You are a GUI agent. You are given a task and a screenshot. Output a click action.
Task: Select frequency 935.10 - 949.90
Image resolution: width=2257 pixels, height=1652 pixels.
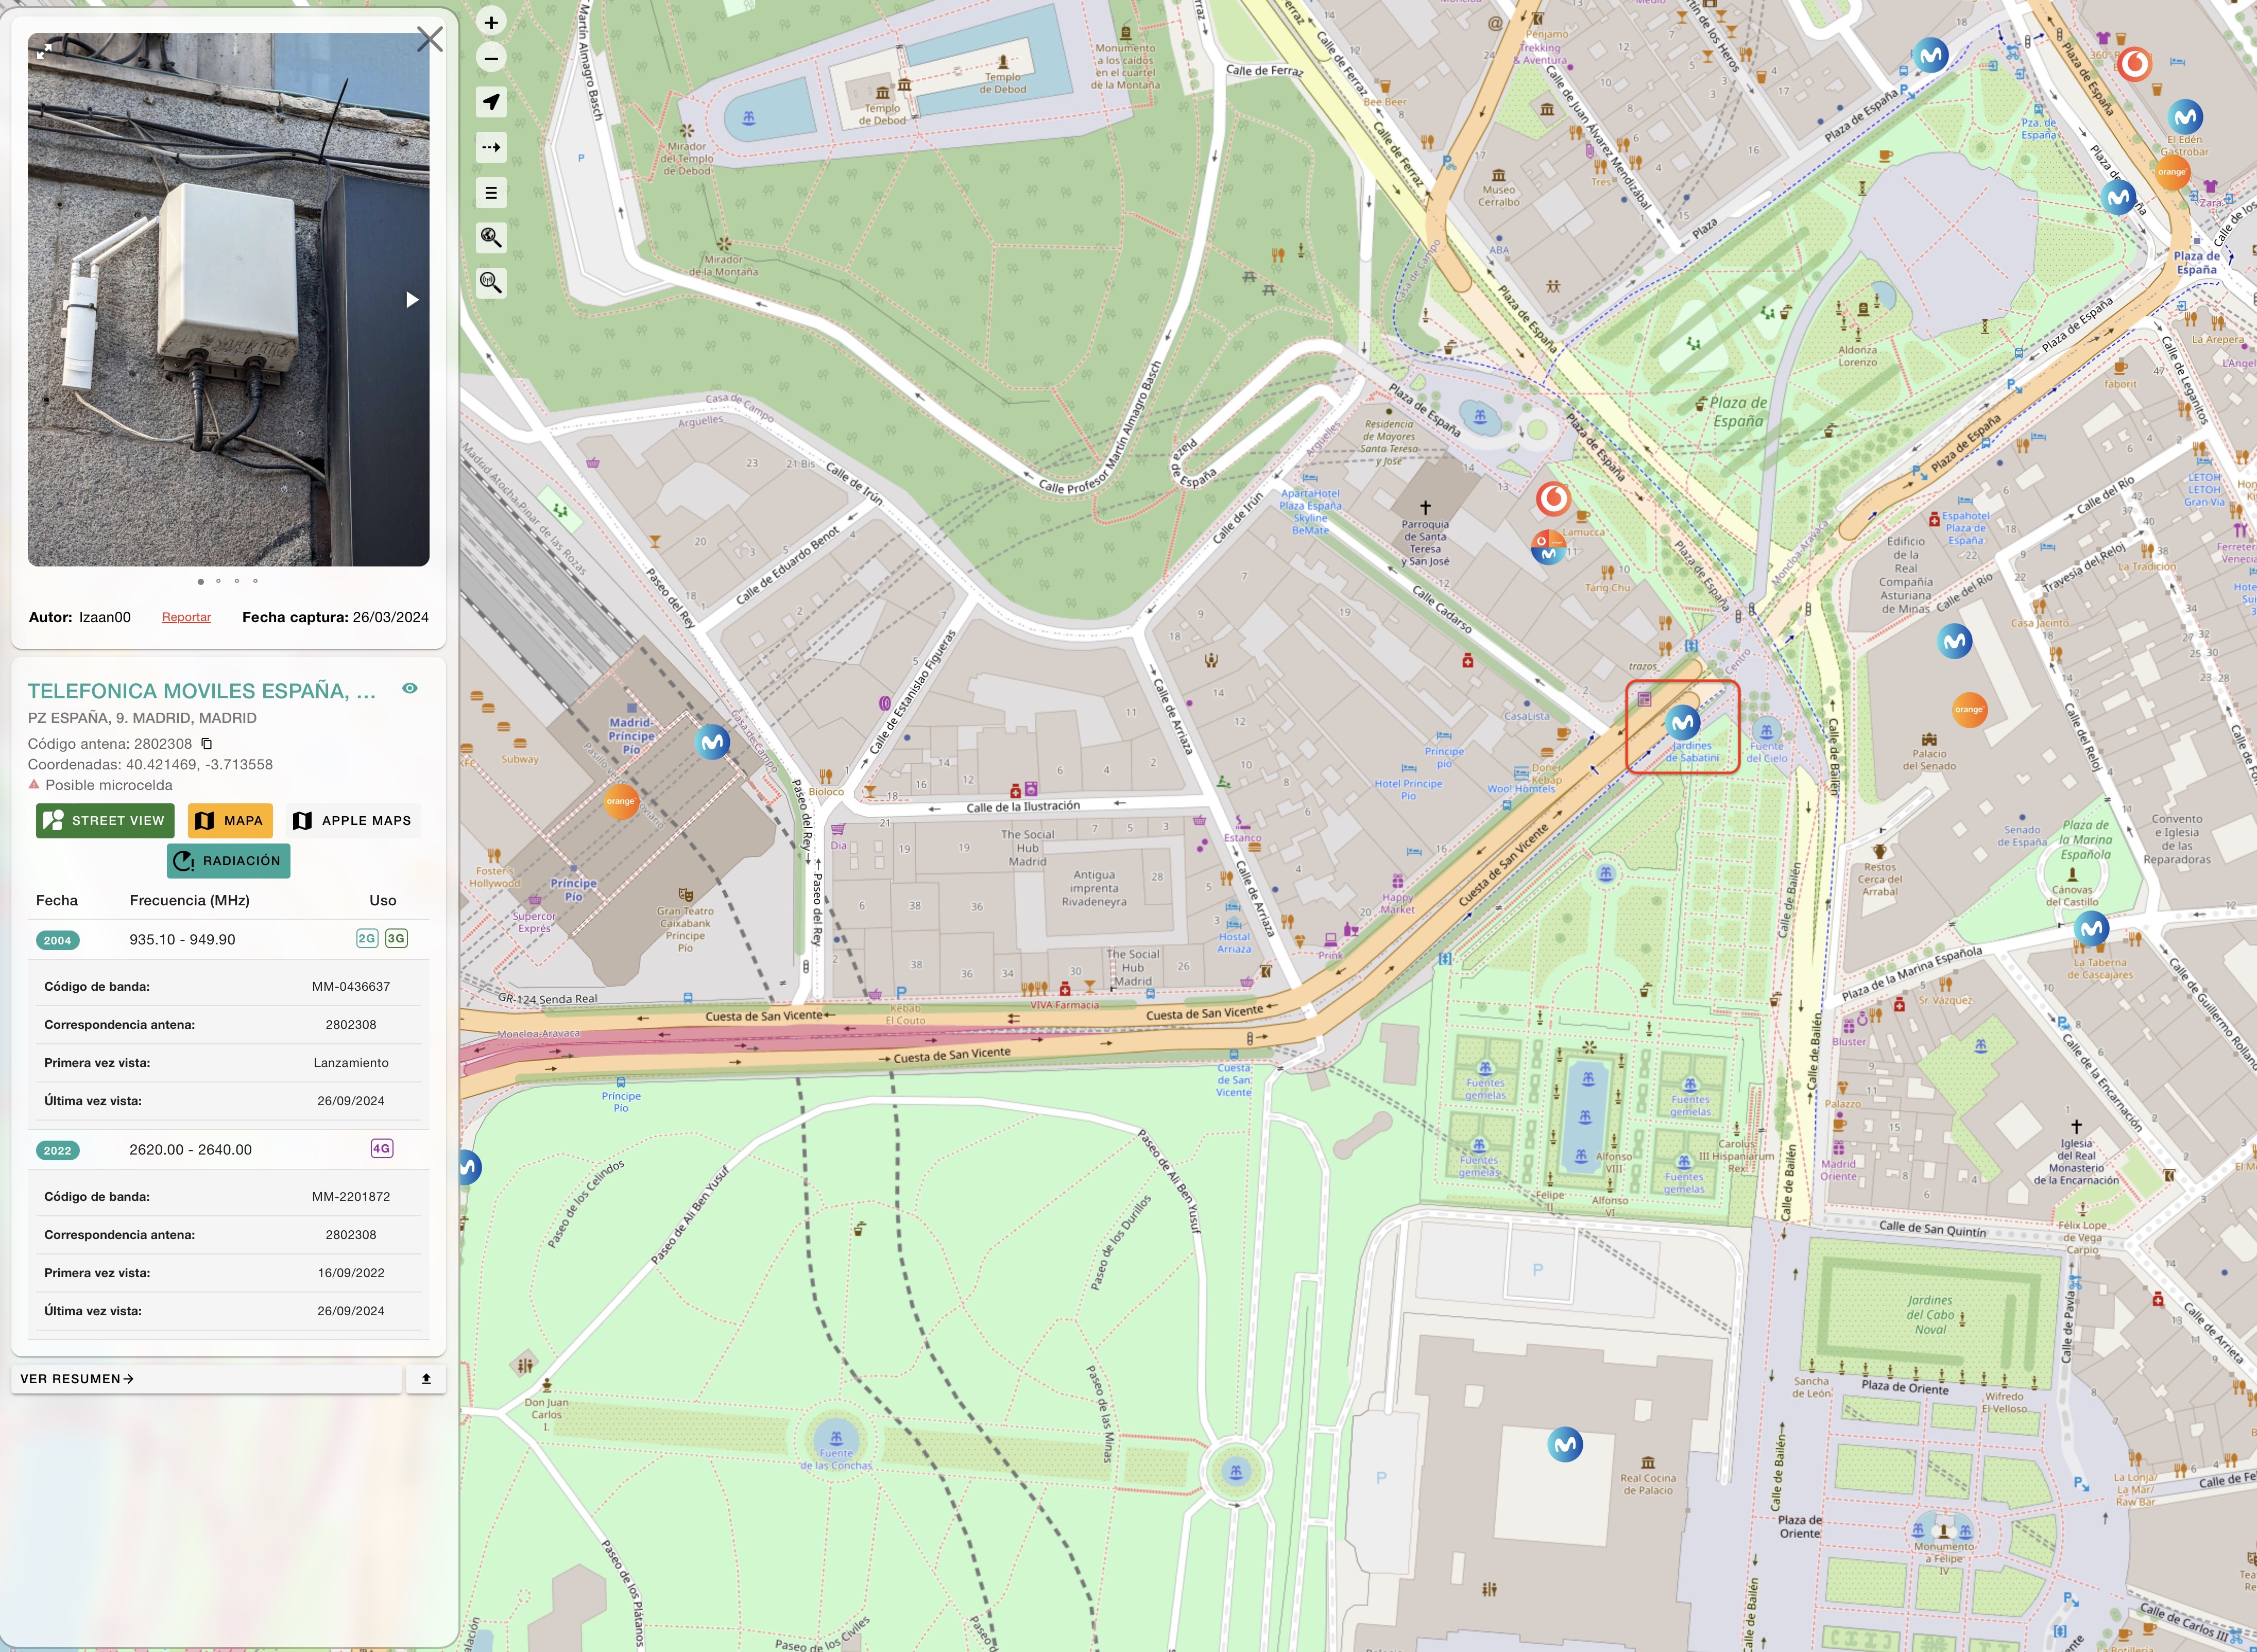click(x=182, y=940)
